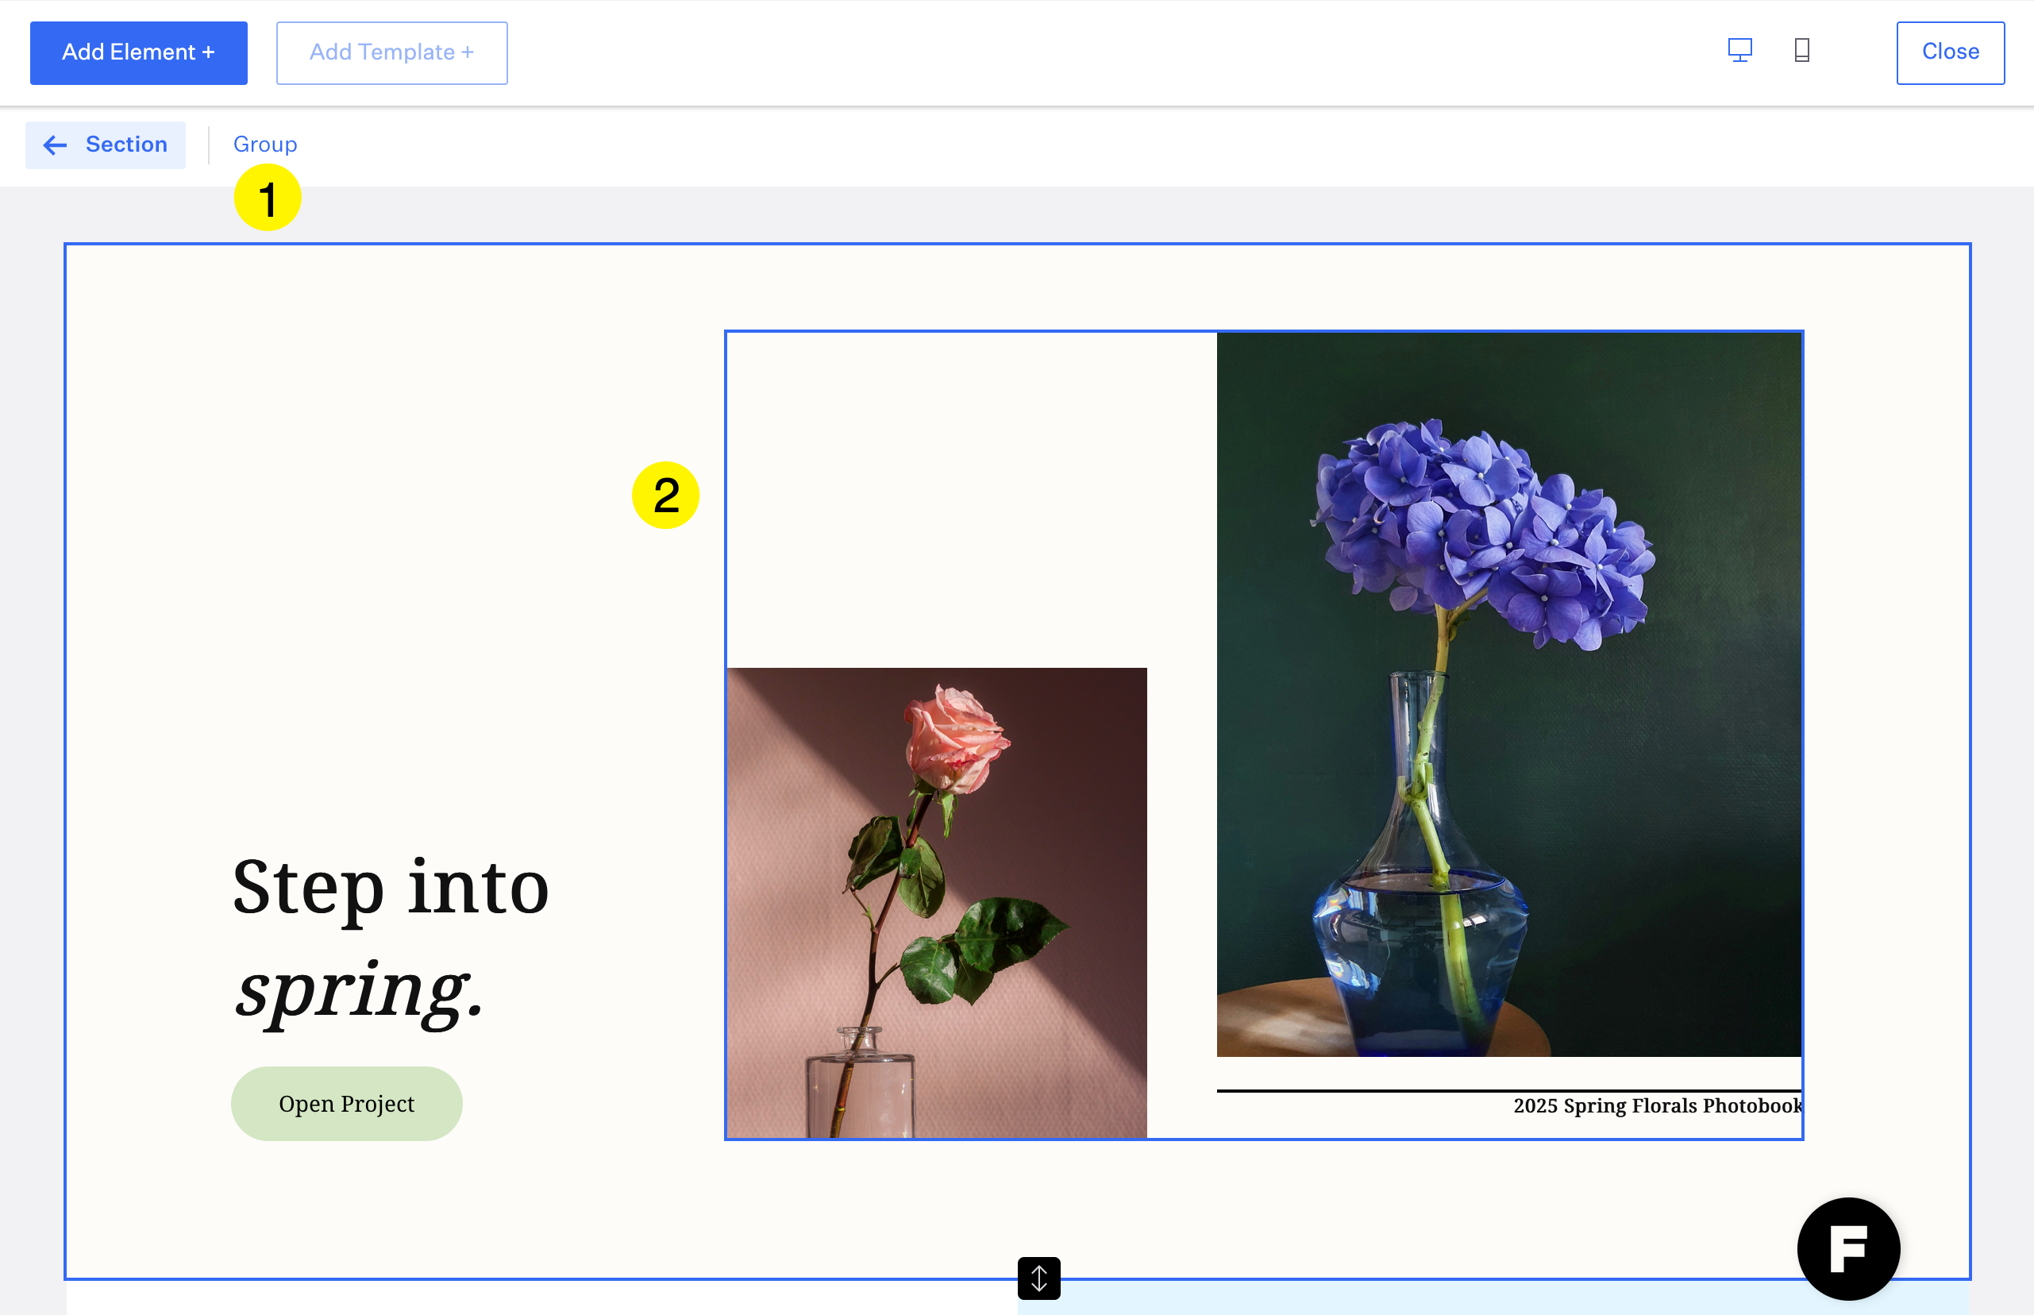Image resolution: width=2034 pixels, height=1315 pixels.
Task: Click the black F badge icon
Action: click(1848, 1248)
